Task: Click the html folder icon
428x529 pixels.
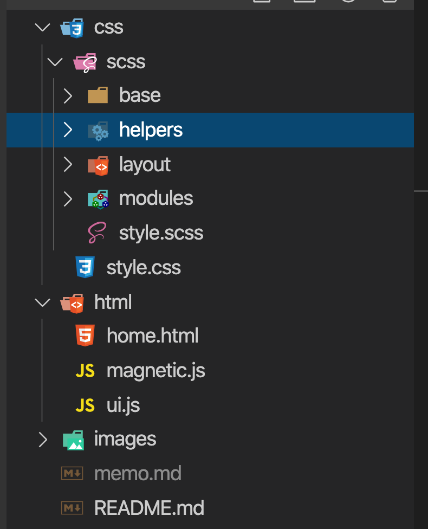Action: tap(72, 304)
